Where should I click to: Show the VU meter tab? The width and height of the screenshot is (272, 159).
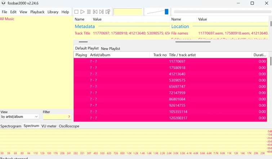coord(49,126)
